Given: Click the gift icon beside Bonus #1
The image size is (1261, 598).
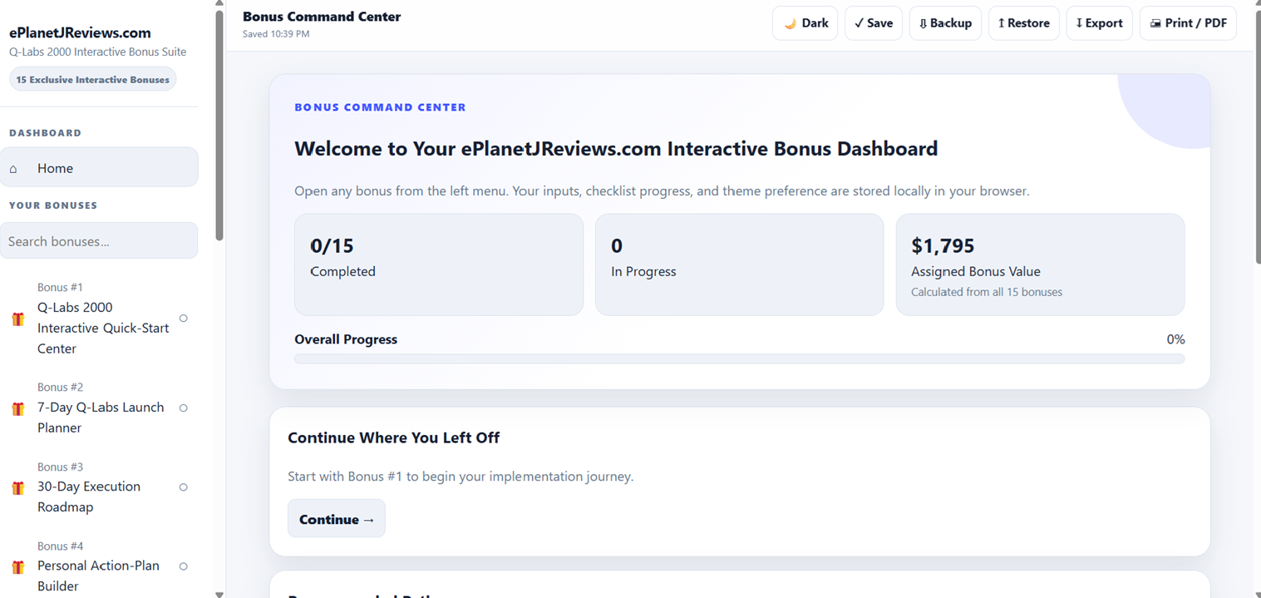Looking at the screenshot, I should coord(17,319).
